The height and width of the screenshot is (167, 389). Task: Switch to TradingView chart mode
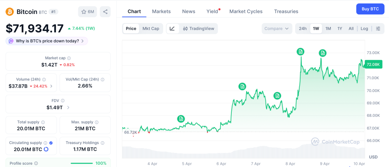[x=199, y=29]
